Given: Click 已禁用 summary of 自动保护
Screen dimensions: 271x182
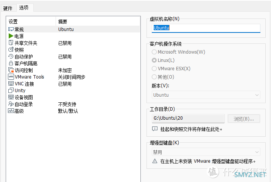Looking at the screenshot, I should [65, 57].
